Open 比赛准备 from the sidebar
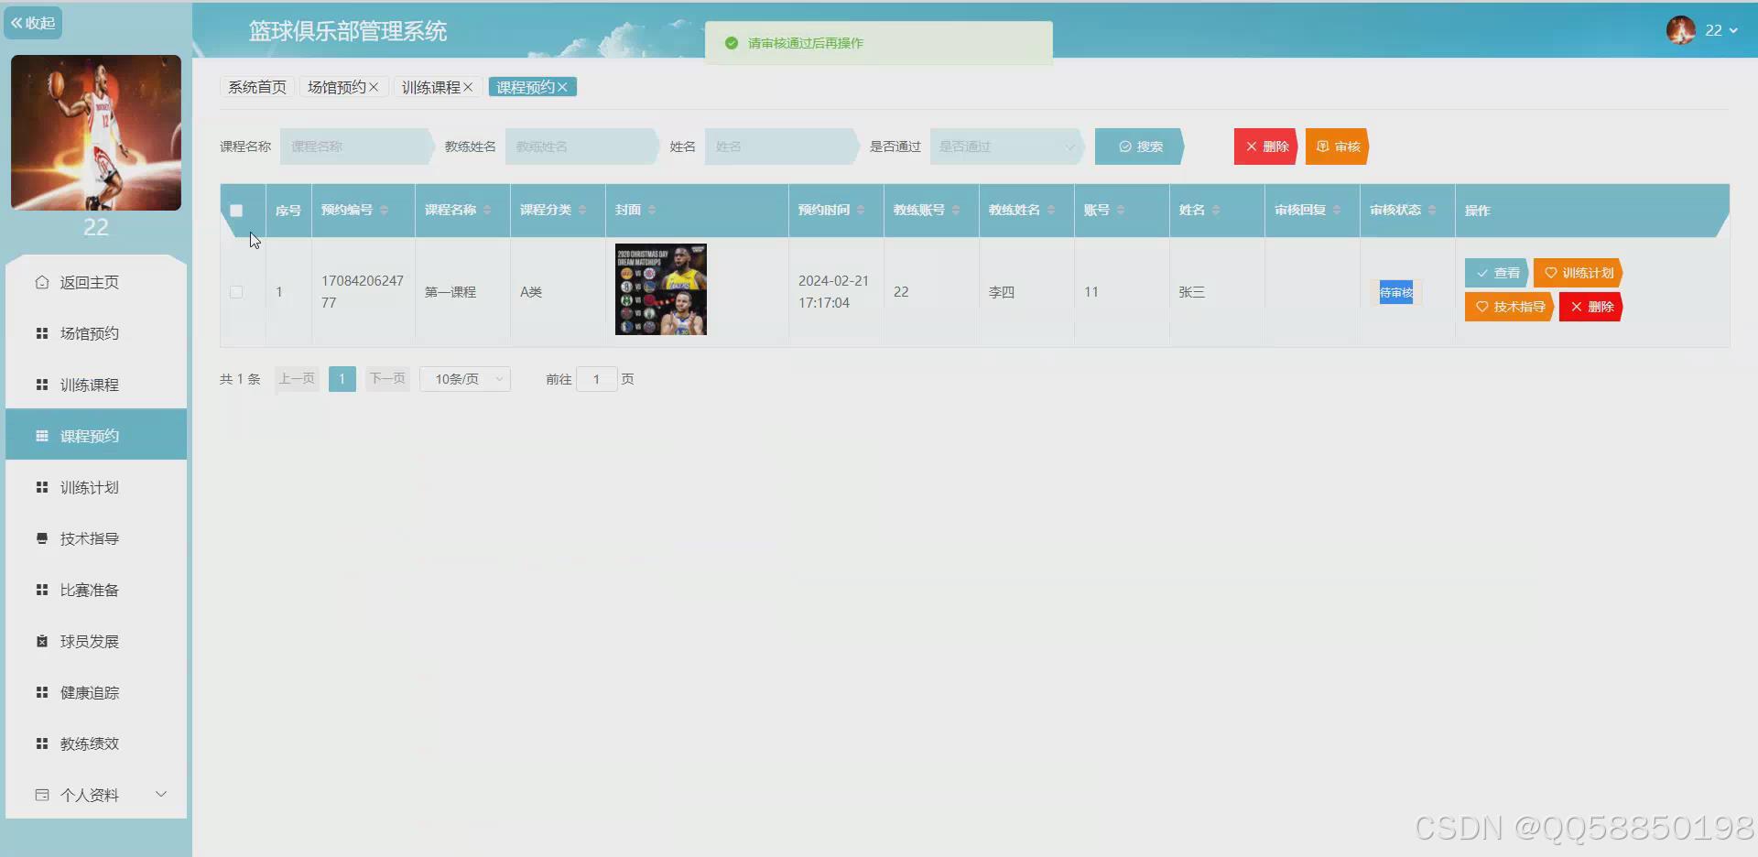 click(89, 589)
